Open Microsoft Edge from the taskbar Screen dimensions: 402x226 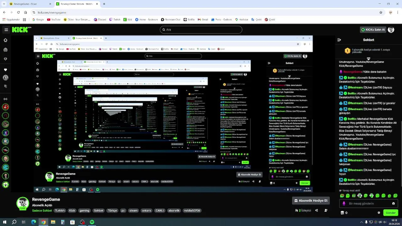(x=34, y=222)
